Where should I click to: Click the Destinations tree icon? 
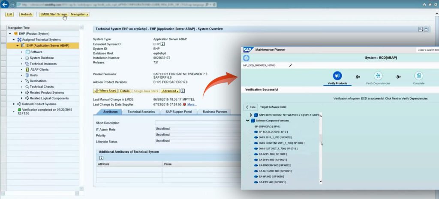(27, 81)
